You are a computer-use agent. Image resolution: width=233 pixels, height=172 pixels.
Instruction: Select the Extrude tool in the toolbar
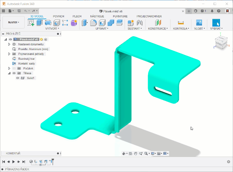(40, 23)
